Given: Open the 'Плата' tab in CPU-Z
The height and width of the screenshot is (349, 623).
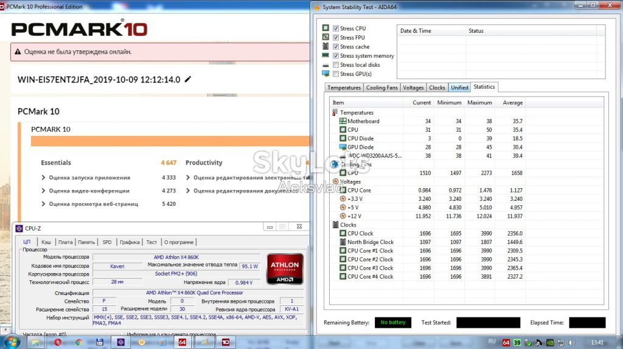Looking at the screenshot, I should 66,242.
